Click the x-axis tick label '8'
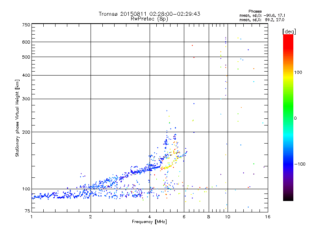The image size is (315, 236). pos(209,217)
